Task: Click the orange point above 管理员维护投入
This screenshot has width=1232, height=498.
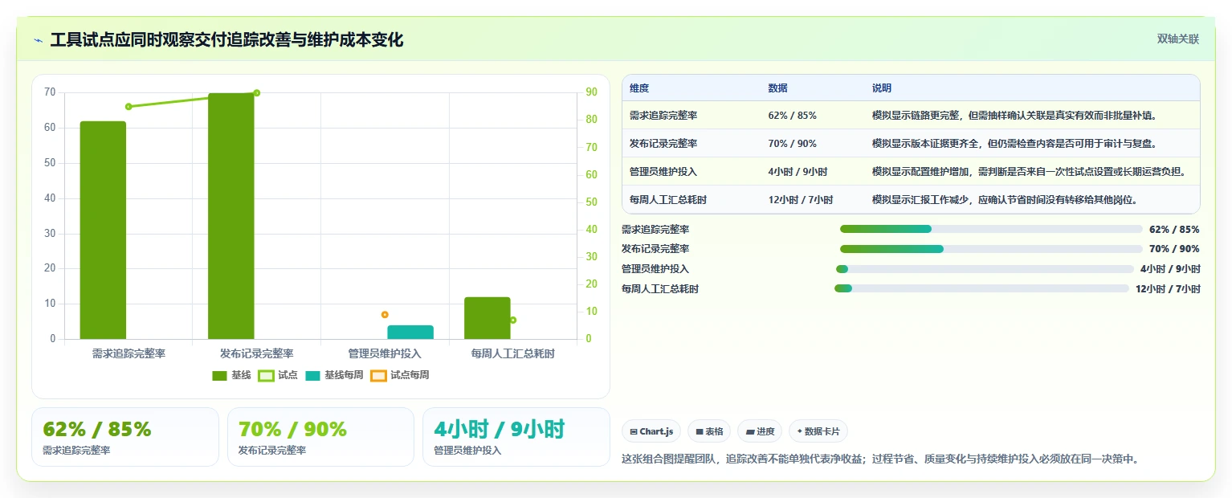Action: (385, 315)
